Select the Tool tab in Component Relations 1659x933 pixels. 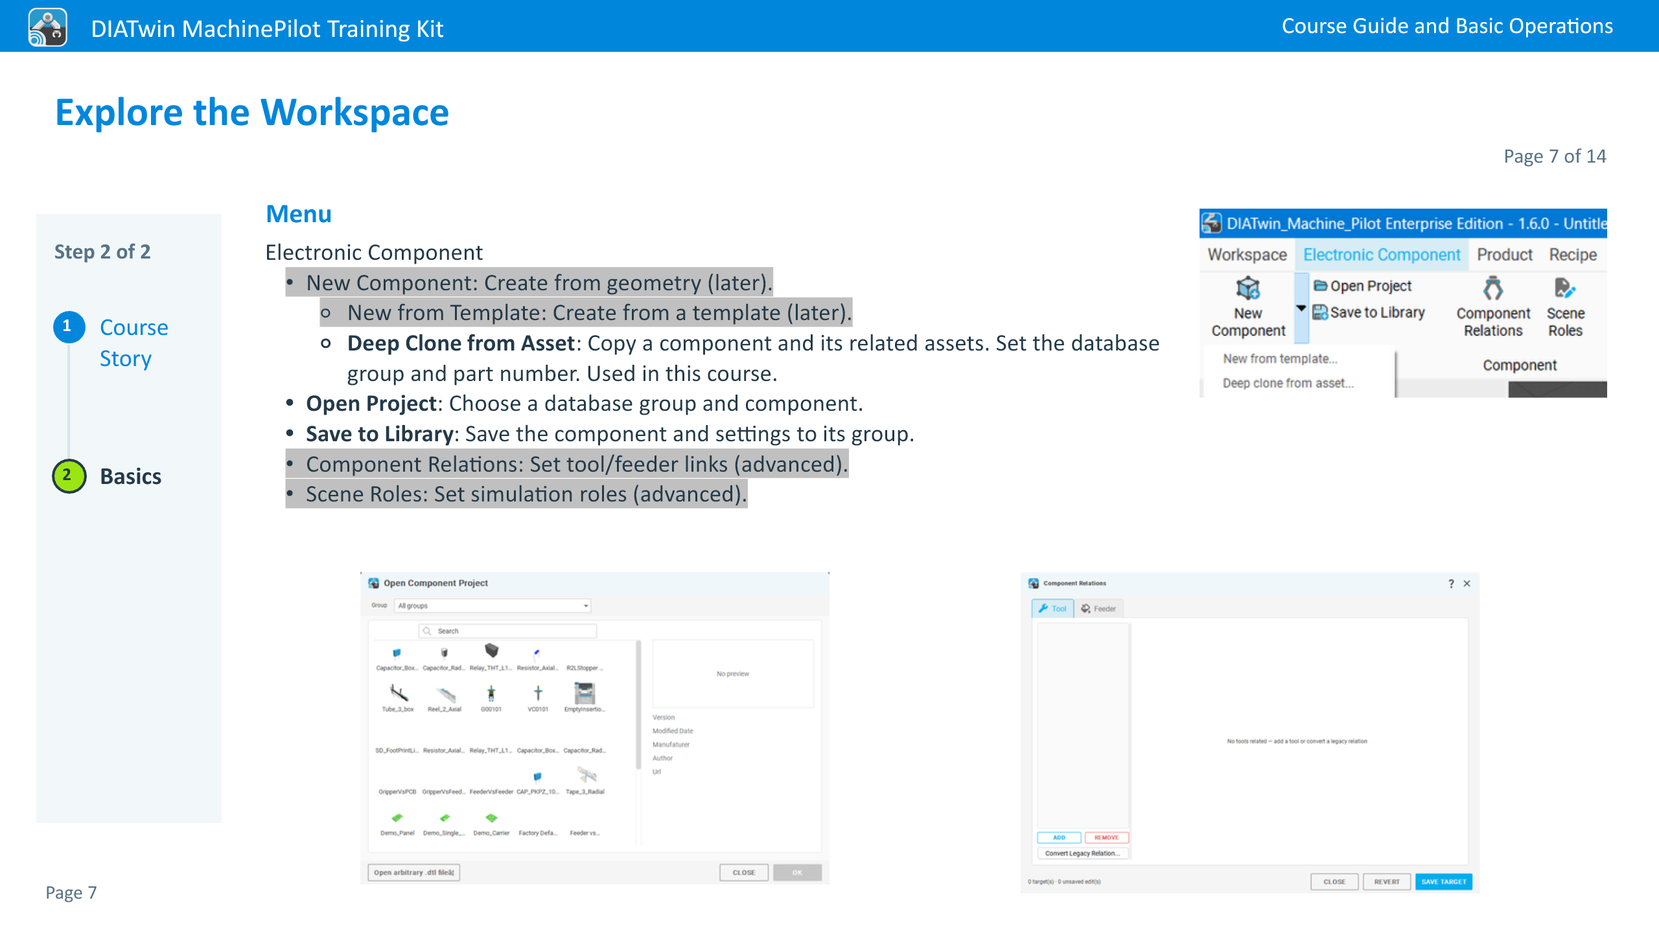[x=1052, y=608]
